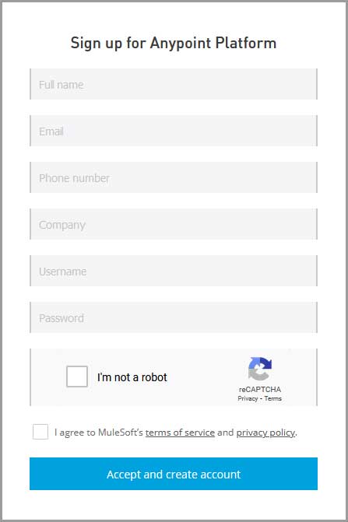Check the I'm not a robot box
The height and width of the screenshot is (522, 348).
tap(77, 377)
